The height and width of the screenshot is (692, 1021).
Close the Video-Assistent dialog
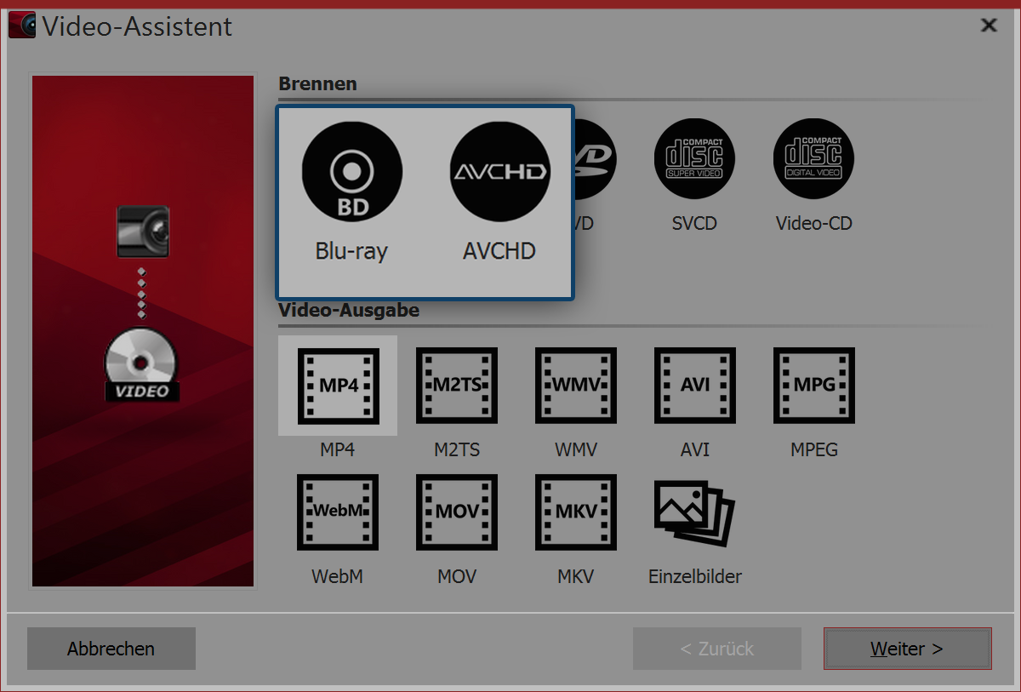tap(988, 25)
